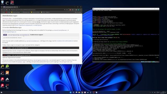Open the orange round desktop icon
167x94 pixels.
click(x=7, y=73)
